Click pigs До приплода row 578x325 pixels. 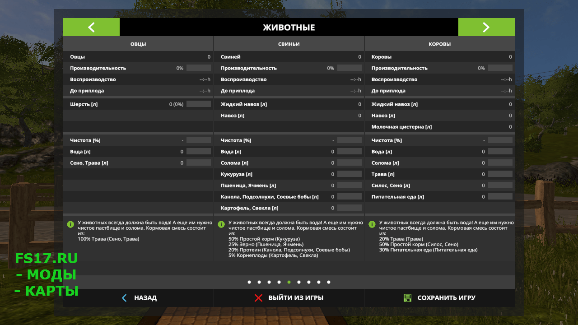point(289,91)
